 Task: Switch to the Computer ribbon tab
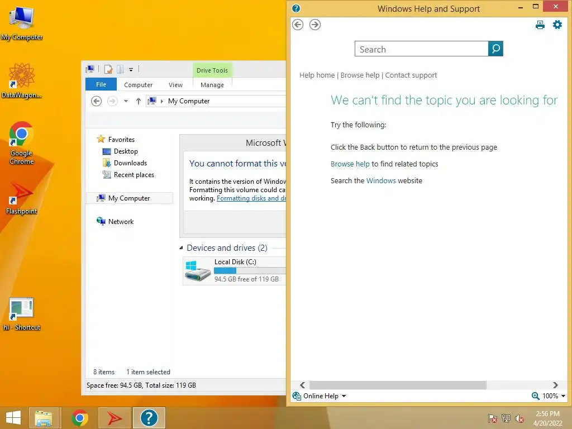click(139, 85)
